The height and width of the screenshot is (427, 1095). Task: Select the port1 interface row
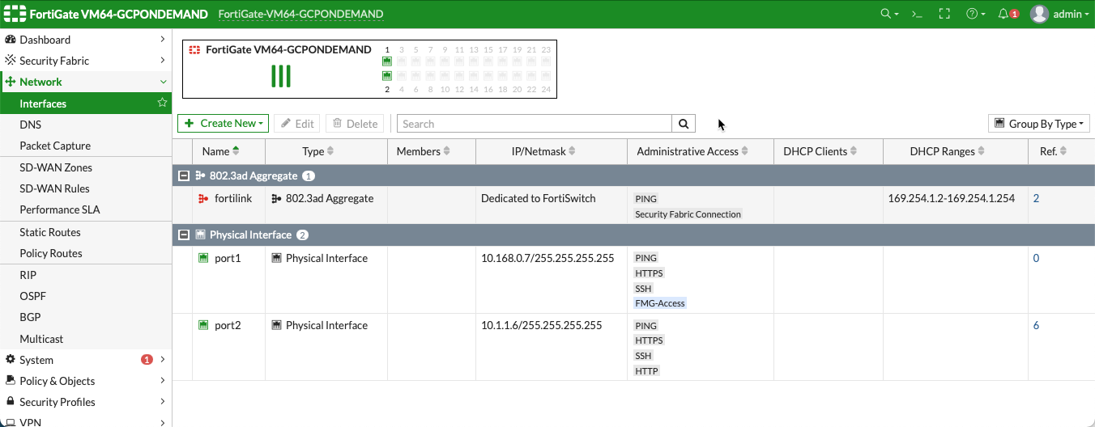(x=228, y=258)
